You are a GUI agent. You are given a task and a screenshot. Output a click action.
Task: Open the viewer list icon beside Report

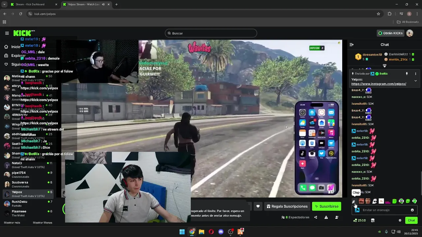coord(337,217)
